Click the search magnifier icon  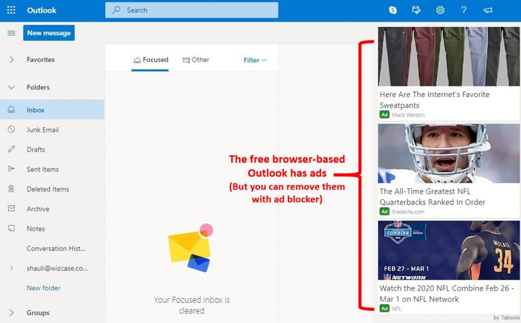[x=117, y=10]
